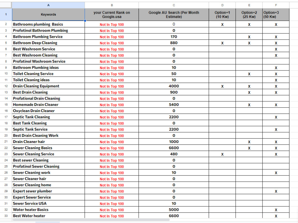Click Option=1 X for Drain Cleaning Equipment
The height and width of the screenshot is (223, 298).
tap(222, 86)
